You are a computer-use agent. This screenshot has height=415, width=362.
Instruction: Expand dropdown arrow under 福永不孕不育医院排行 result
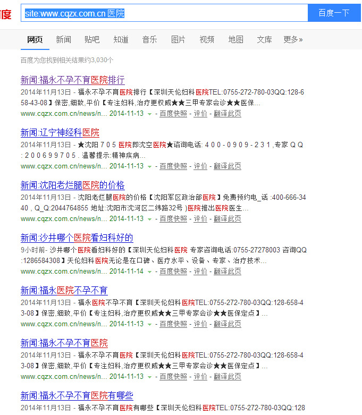149,114
